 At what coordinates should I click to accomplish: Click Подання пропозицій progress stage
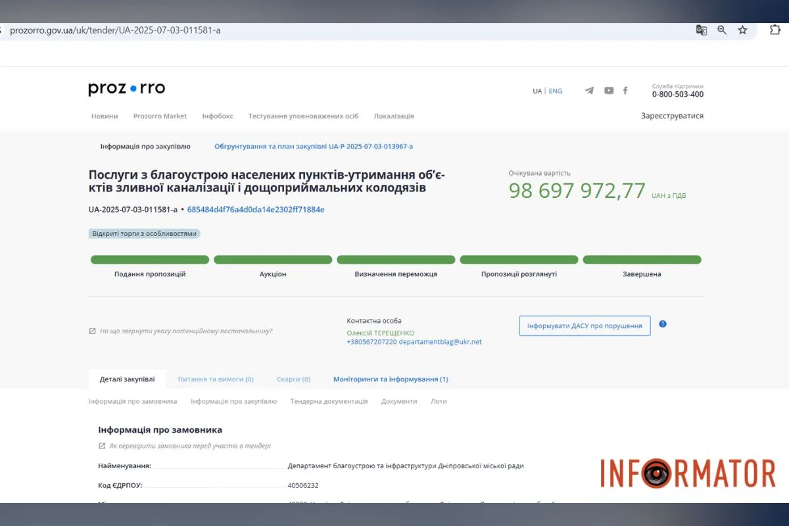point(150,260)
